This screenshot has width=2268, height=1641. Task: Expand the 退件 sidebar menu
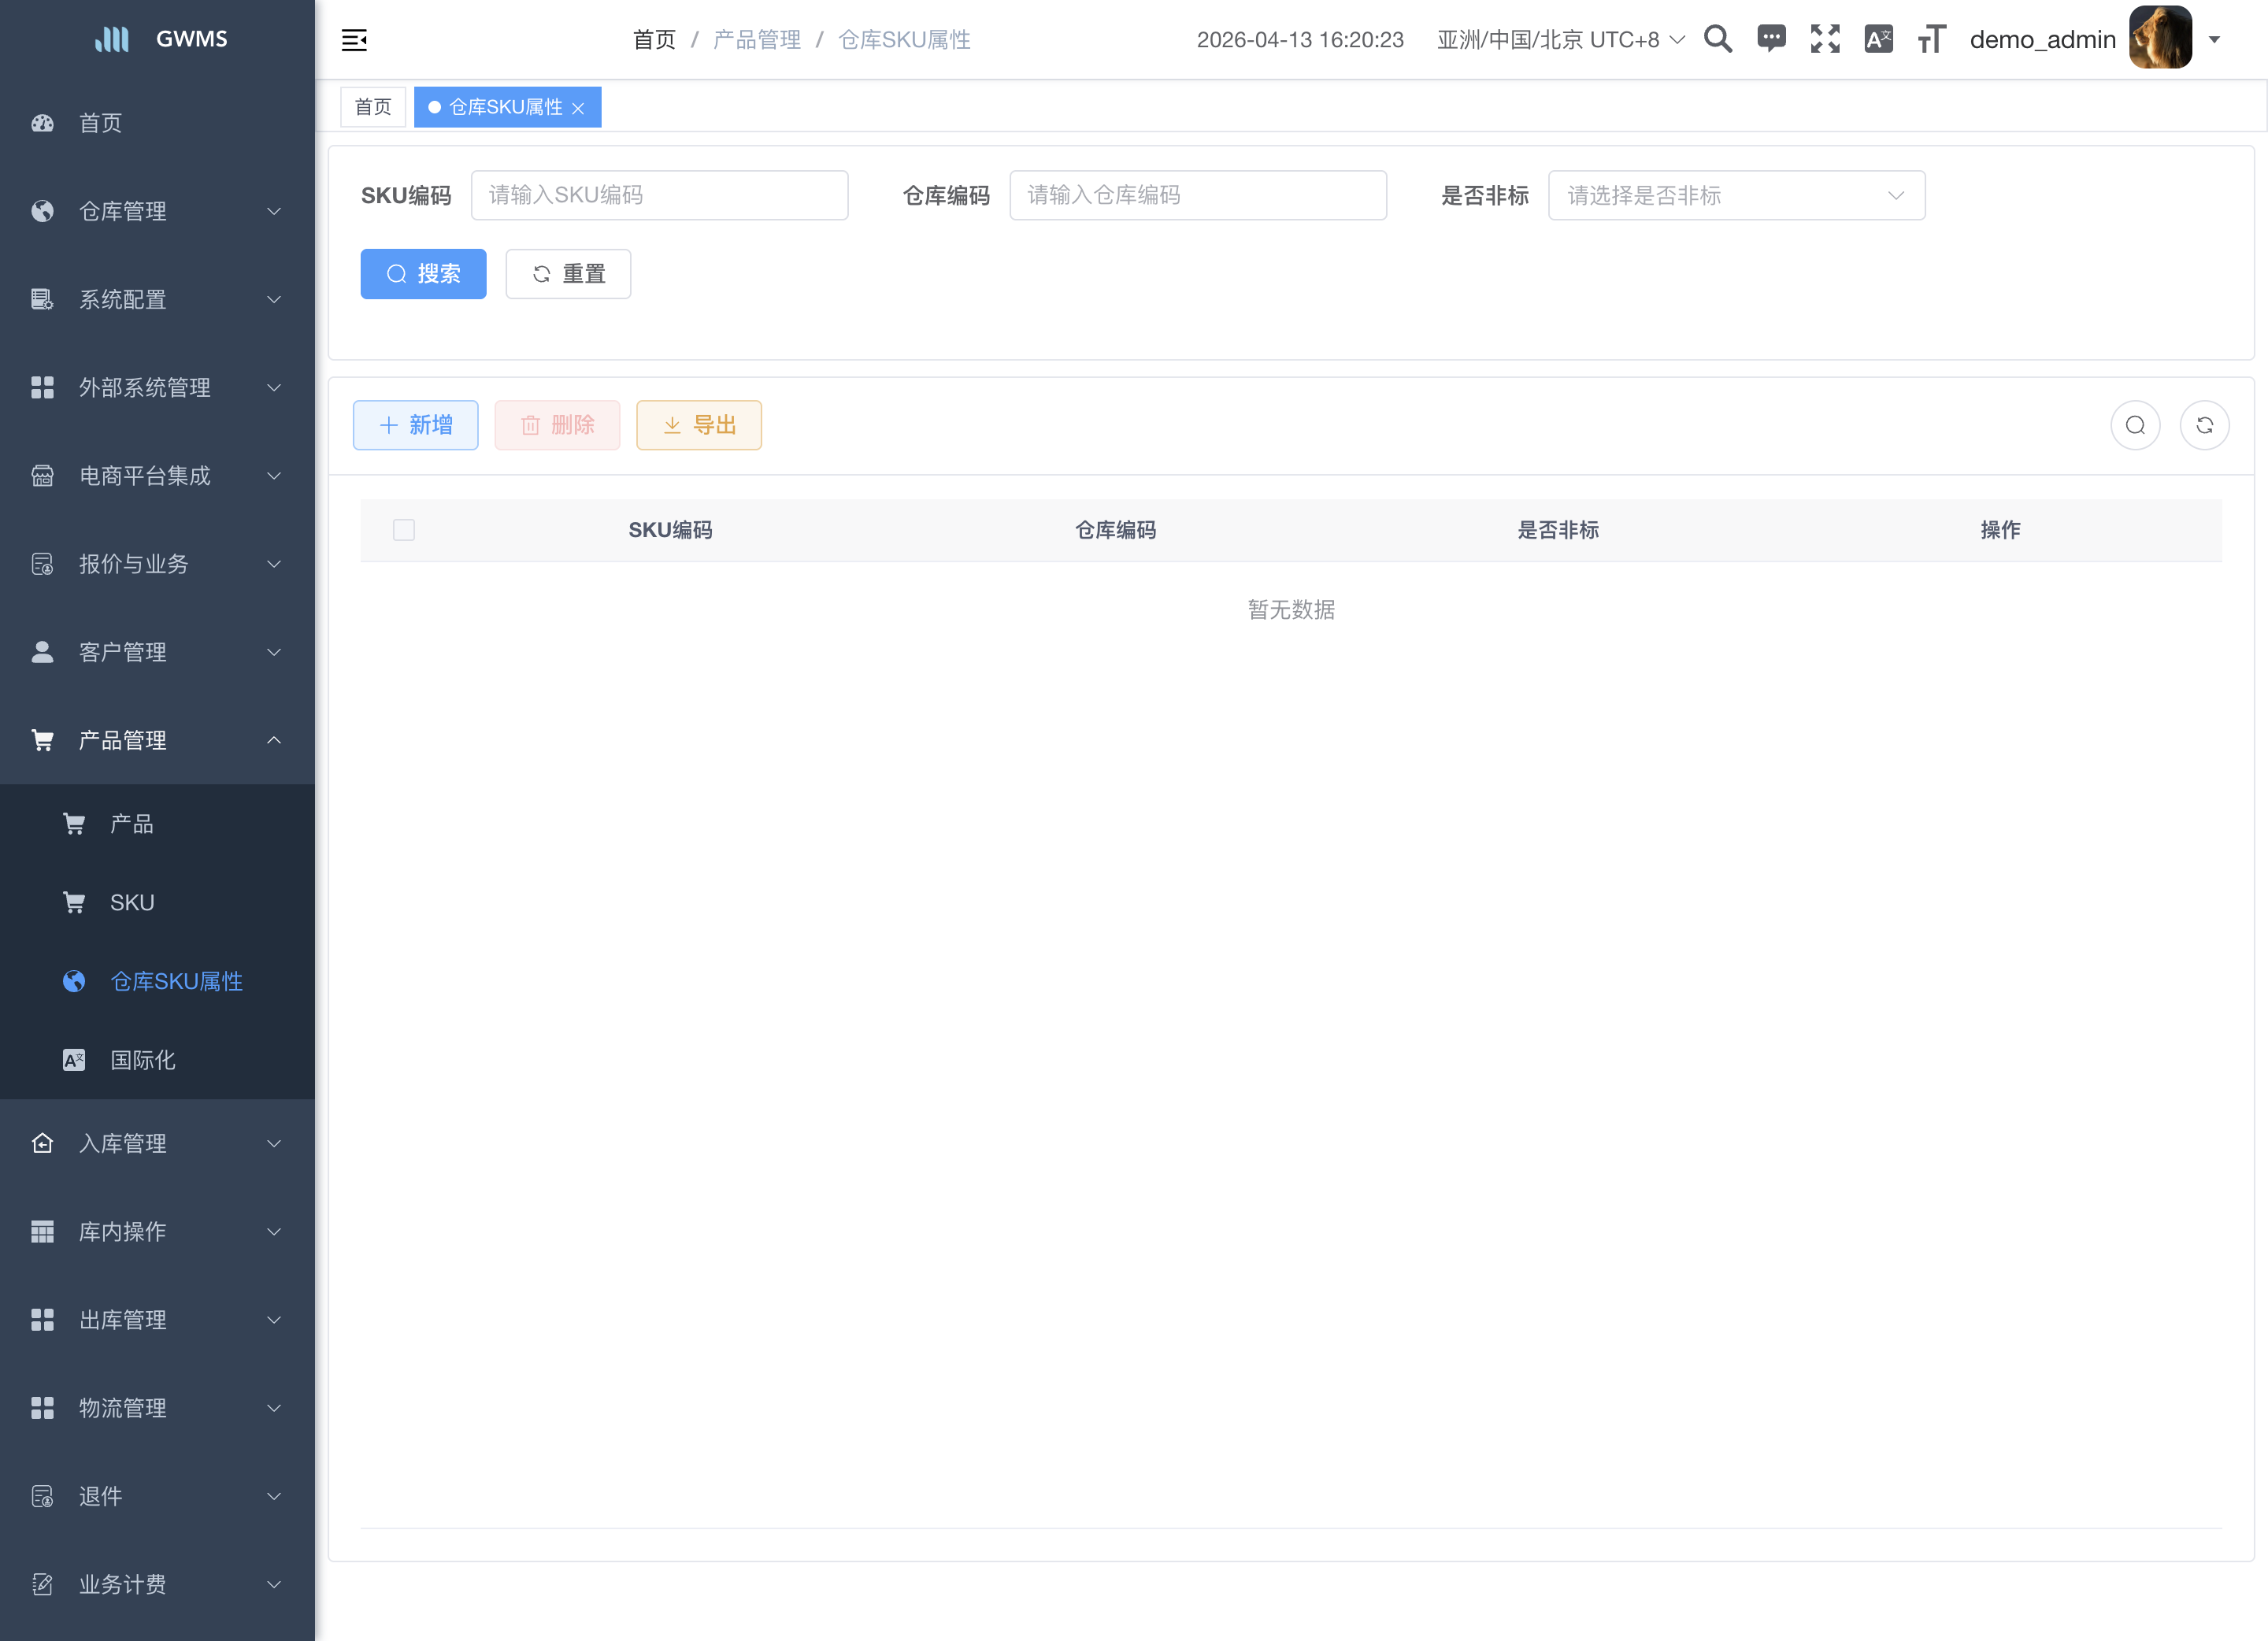click(x=157, y=1496)
